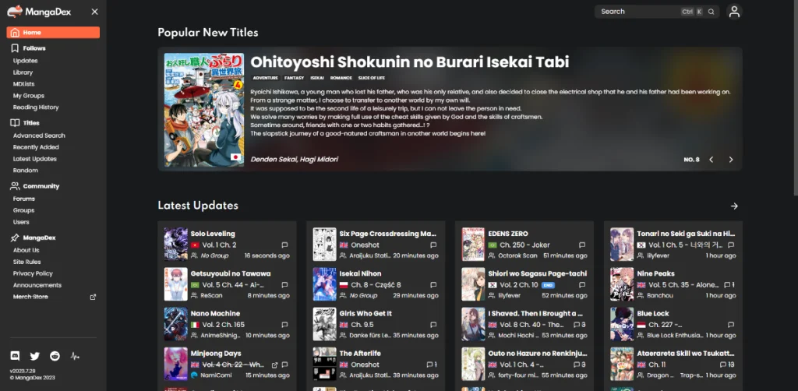Screen dimensions: 798x391
Task: Click the Search input field
Action: point(656,12)
